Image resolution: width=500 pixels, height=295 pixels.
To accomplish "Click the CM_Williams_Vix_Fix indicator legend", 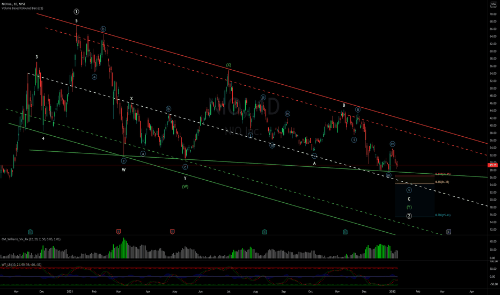I will 31,239.
